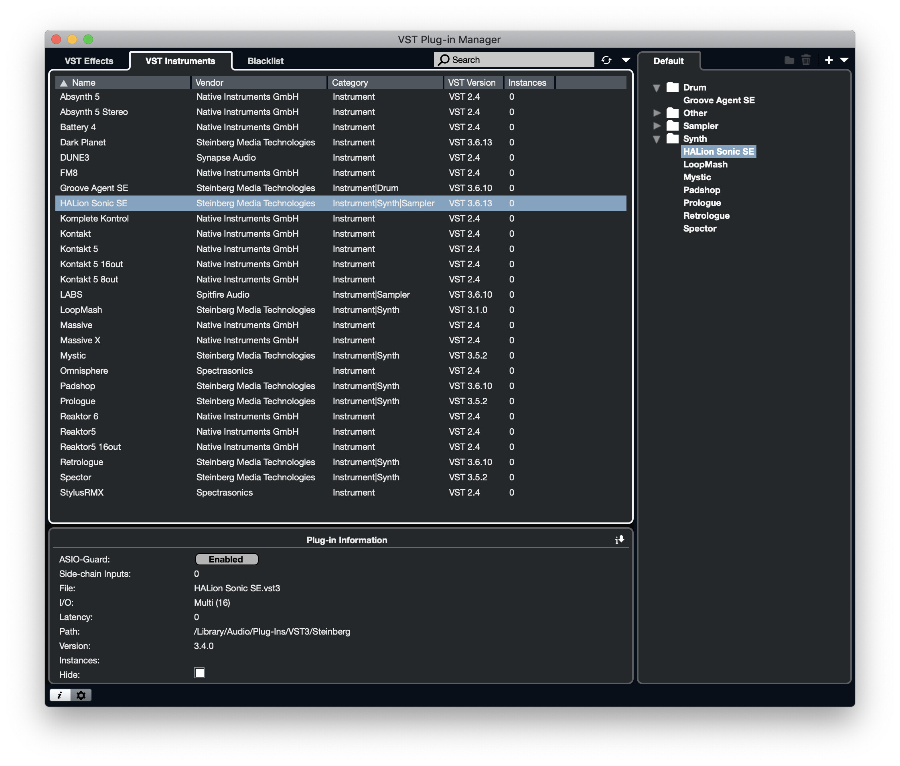This screenshot has width=900, height=766.
Task: Click the search magnifier icon
Action: click(443, 60)
